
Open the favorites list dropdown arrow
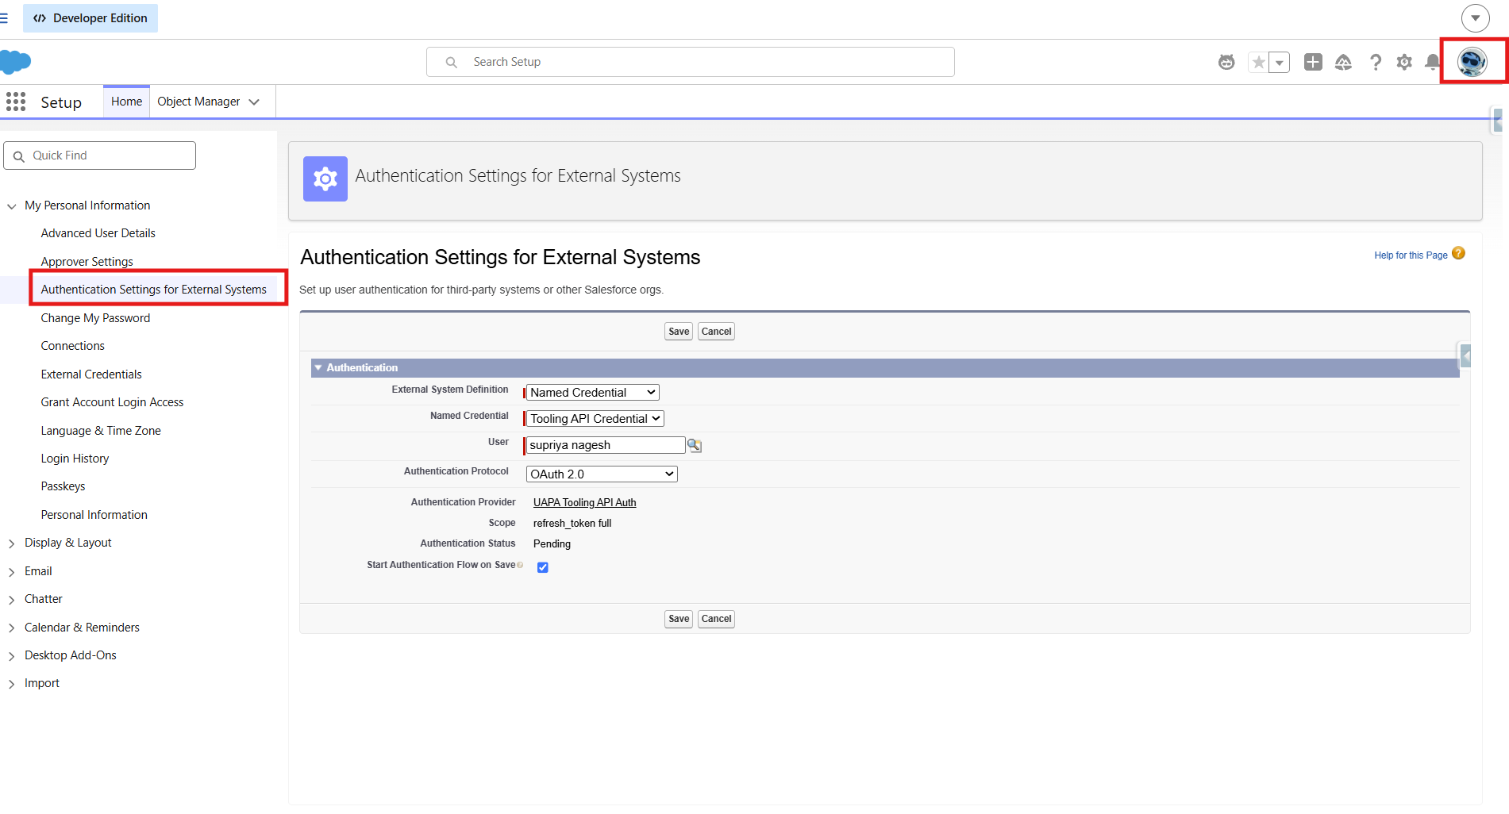pos(1279,62)
